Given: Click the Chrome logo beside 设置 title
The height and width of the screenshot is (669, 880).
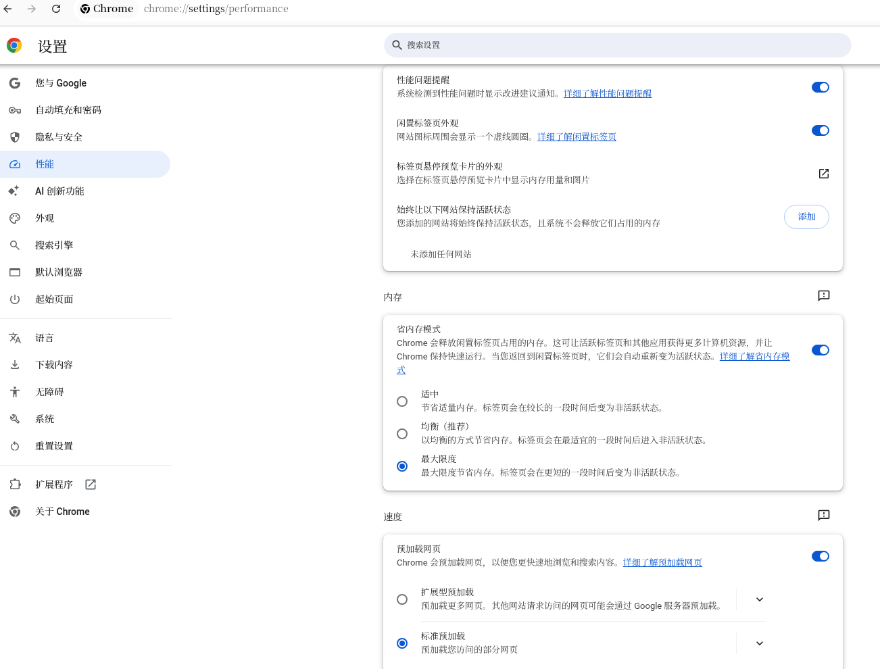Looking at the screenshot, I should click(x=14, y=45).
